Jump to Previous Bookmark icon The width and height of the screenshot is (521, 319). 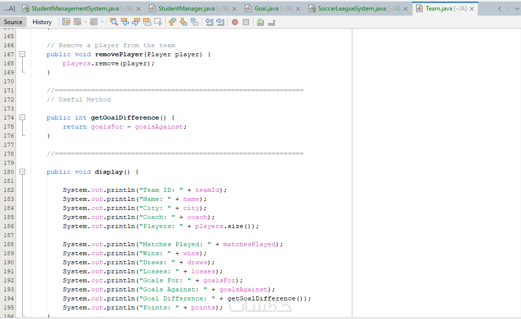[x=172, y=22]
